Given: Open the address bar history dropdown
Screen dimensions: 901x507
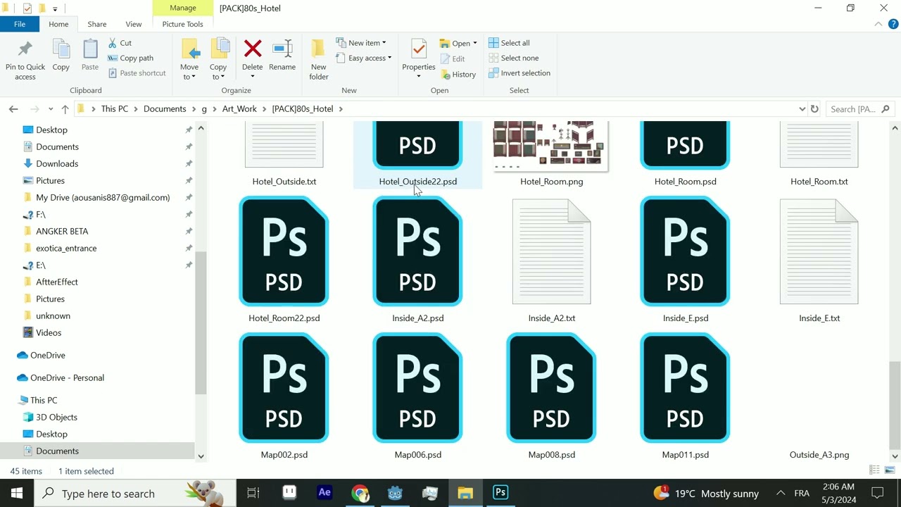Looking at the screenshot, I should (802, 109).
